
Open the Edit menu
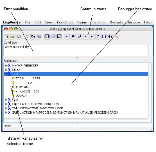[38, 22]
